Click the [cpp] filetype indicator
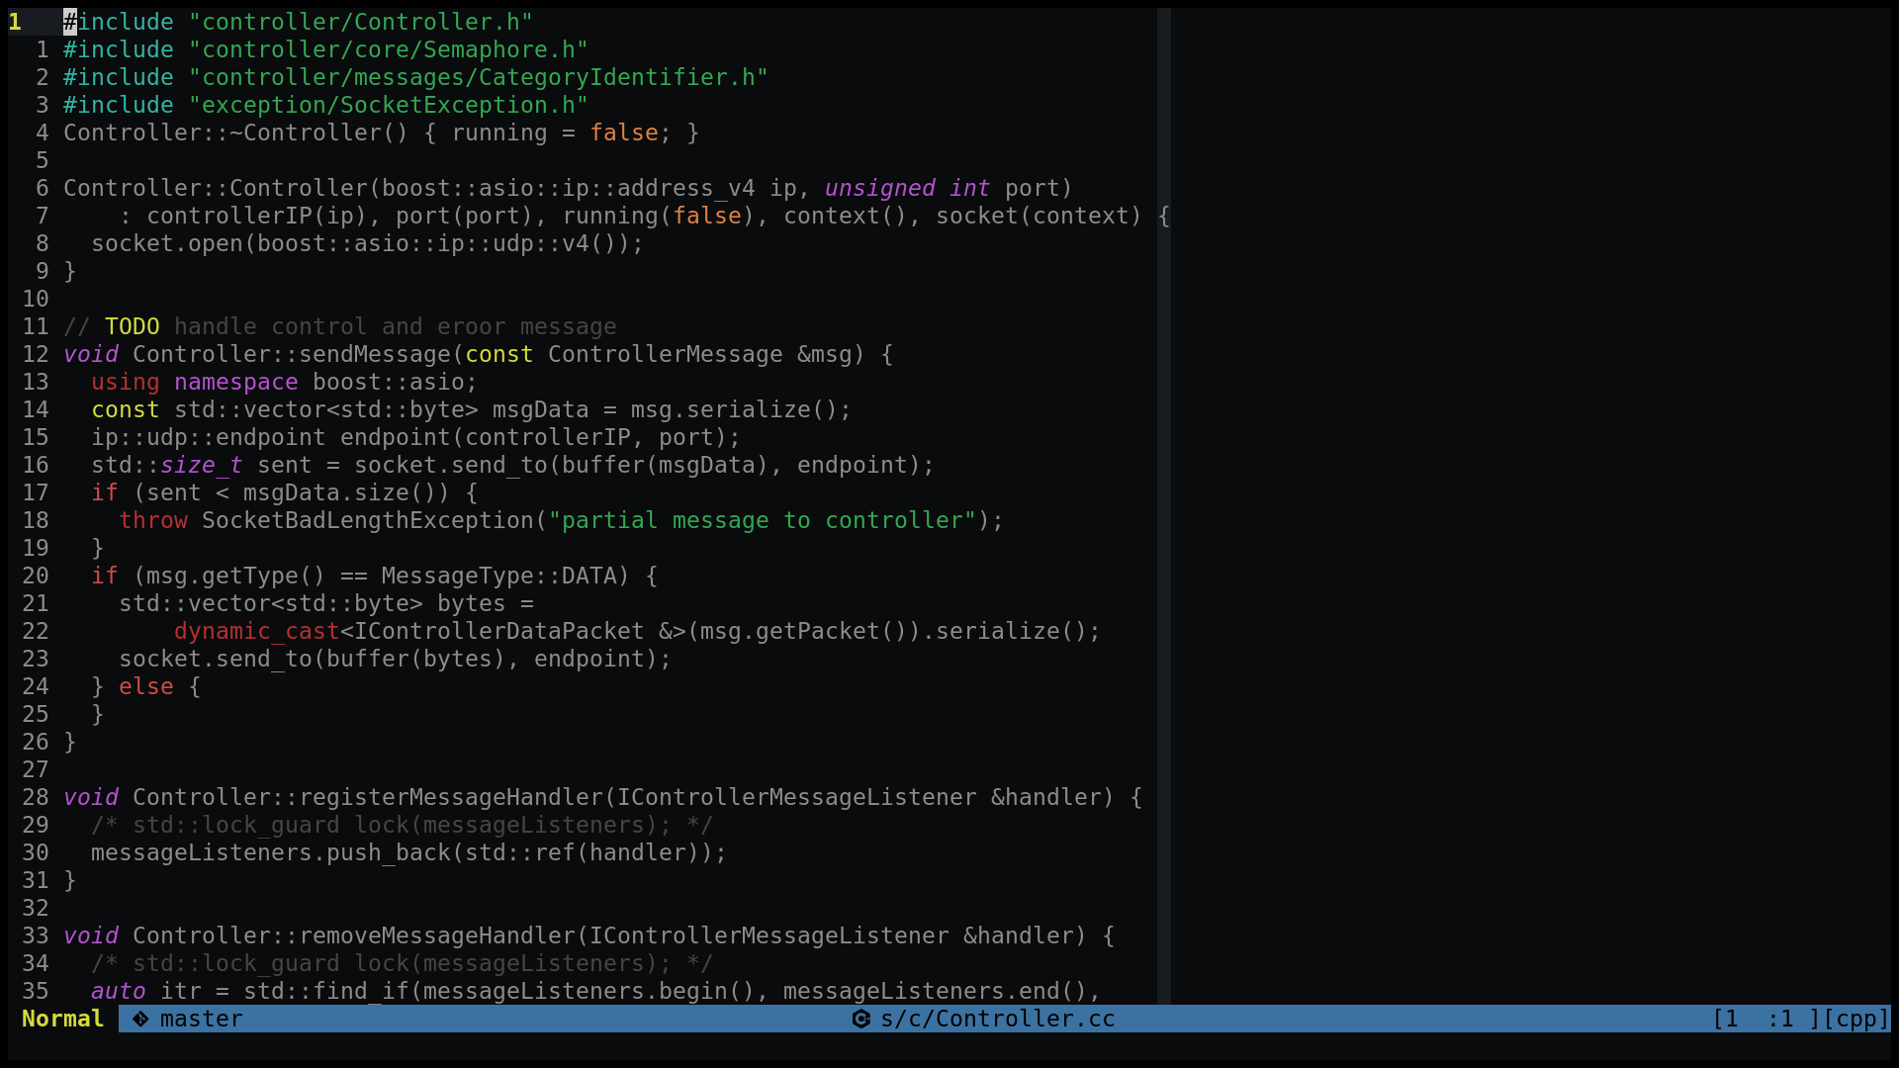 [x=1855, y=1019]
